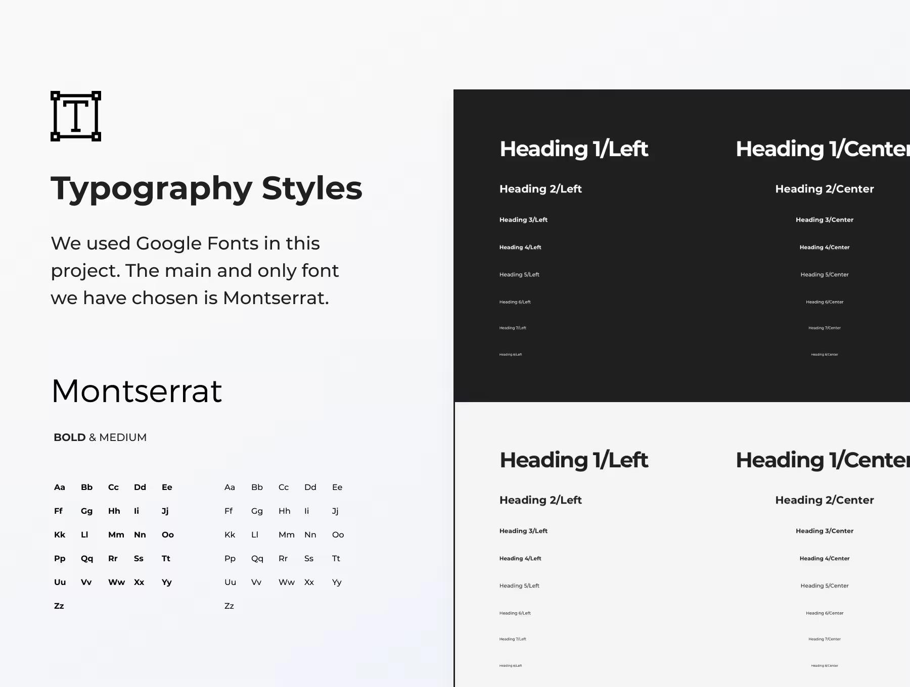Select medium-weight 'Ss' glyph pair
Screen dimensions: 910x687
click(309, 559)
